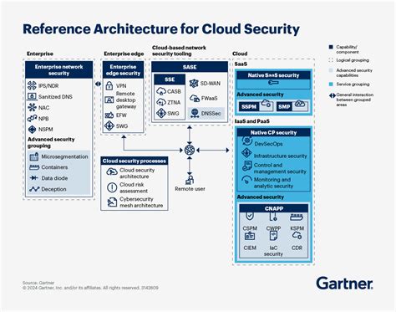Click the dark blue Capability legend swatch
The height and width of the screenshot is (312, 396).
click(x=331, y=47)
